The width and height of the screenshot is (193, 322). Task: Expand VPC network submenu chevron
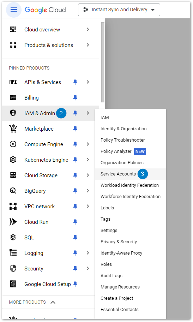(x=88, y=206)
